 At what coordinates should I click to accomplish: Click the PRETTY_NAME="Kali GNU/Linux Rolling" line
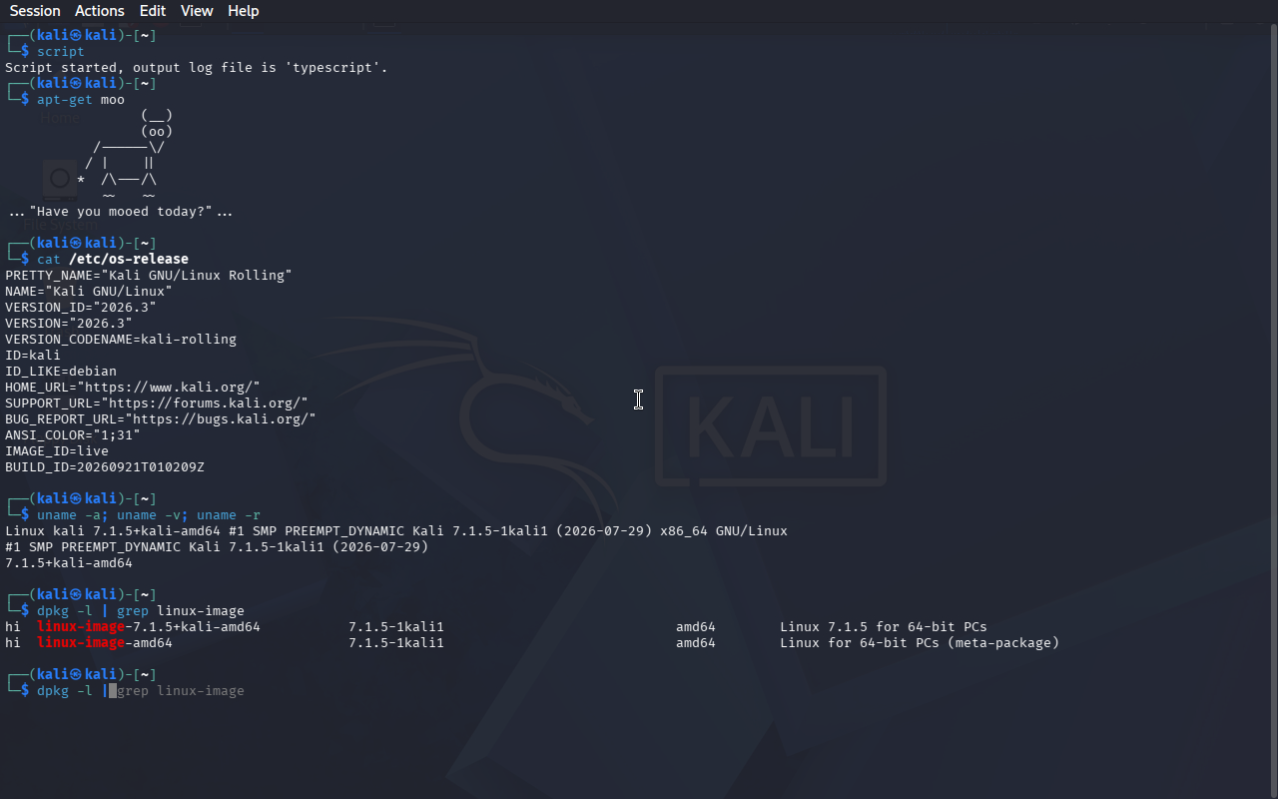pos(149,275)
